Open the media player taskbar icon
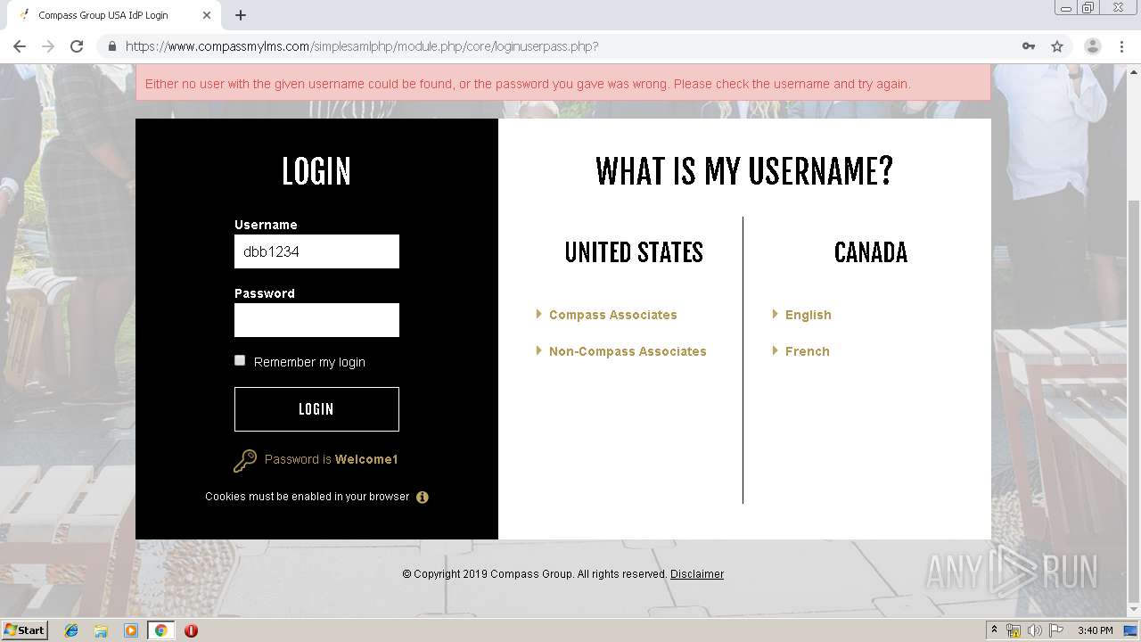 (x=131, y=630)
